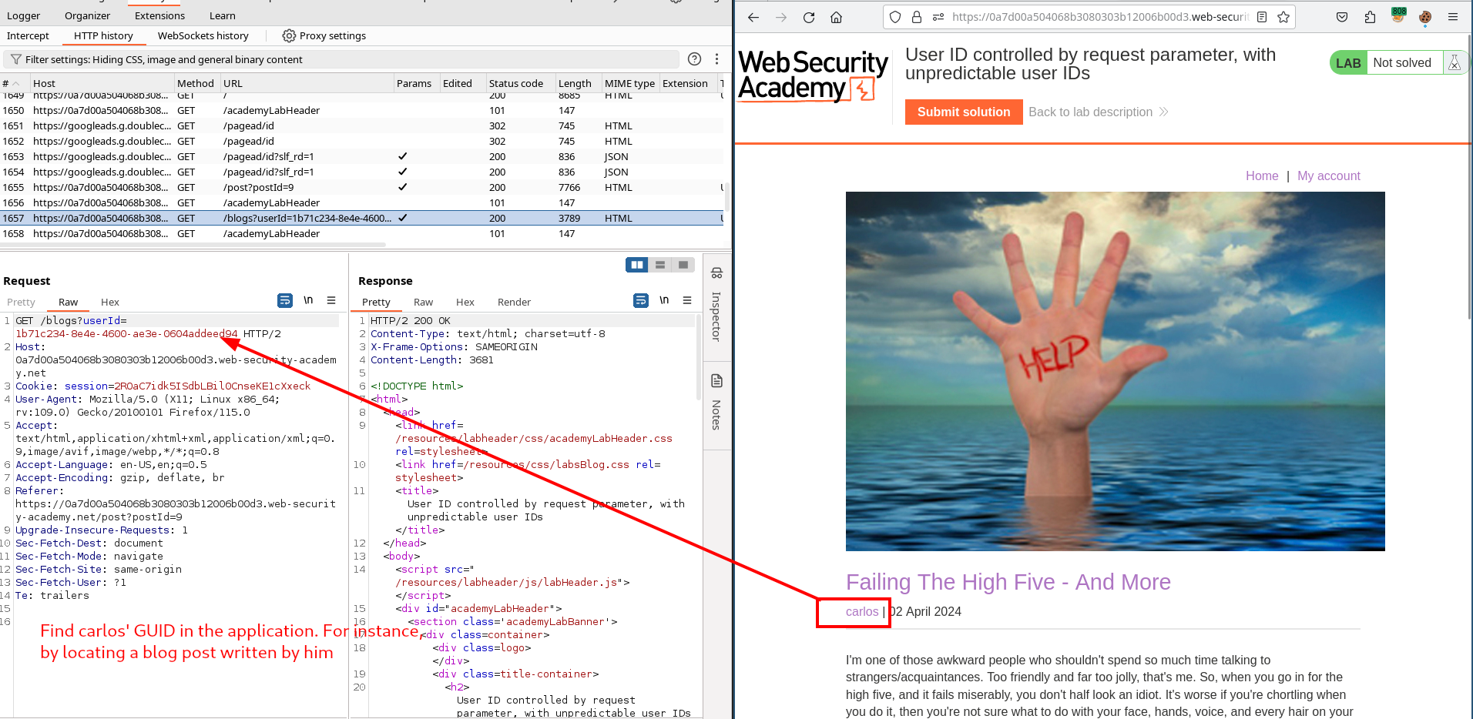Click the filter funnel icon
The width and height of the screenshot is (1473, 719).
(x=16, y=59)
